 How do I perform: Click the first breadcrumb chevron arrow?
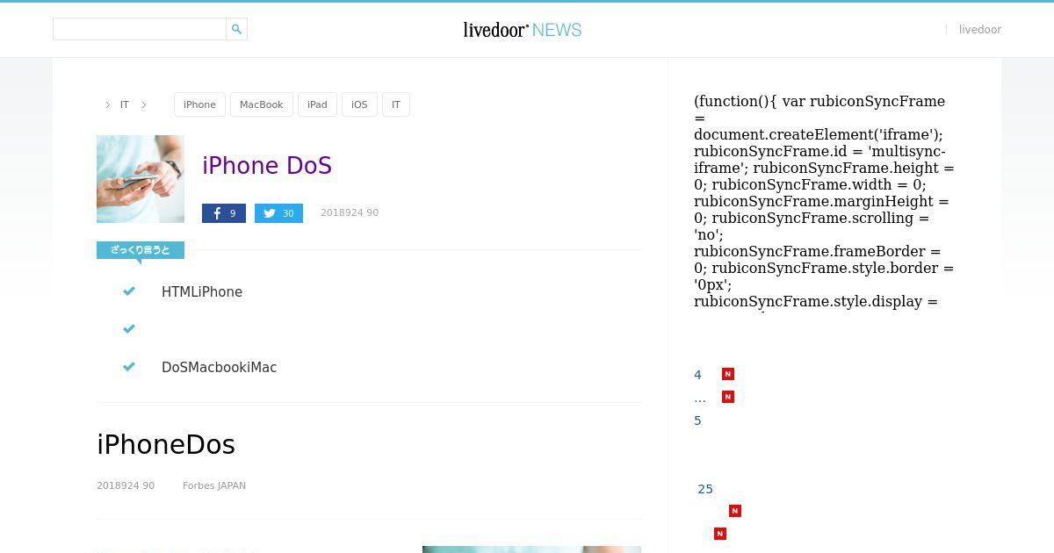pos(108,104)
